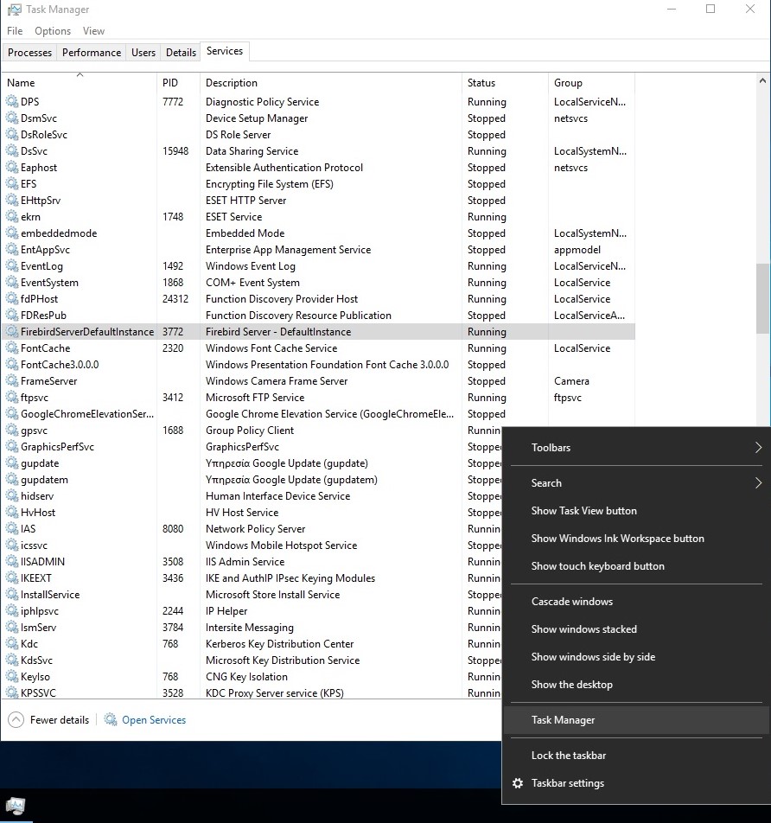The image size is (771, 823).
Task: Choose Task Manager from the context menu
Action: 636,719
